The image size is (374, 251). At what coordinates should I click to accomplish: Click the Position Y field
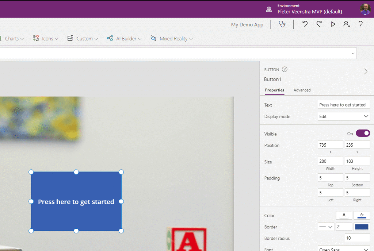tap(357, 145)
